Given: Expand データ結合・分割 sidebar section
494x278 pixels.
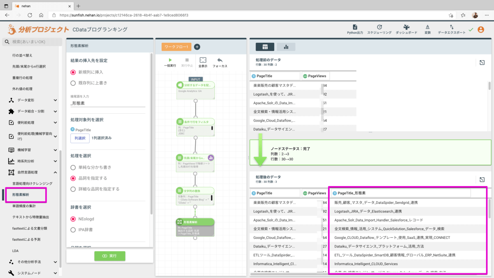Looking at the screenshot, I should (56, 111).
